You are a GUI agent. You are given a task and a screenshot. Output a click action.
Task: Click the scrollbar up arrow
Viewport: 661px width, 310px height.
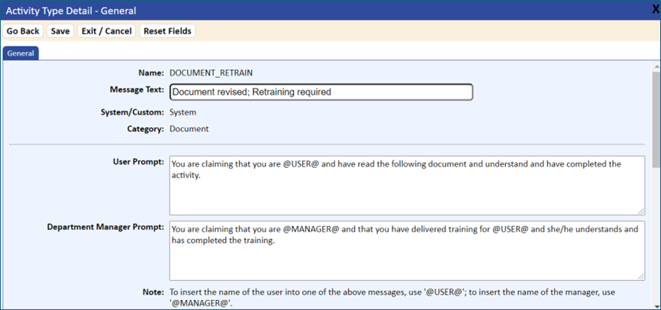click(x=656, y=66)
